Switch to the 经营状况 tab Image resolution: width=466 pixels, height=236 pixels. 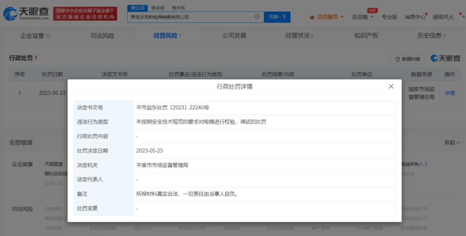(x=299, y=36)
